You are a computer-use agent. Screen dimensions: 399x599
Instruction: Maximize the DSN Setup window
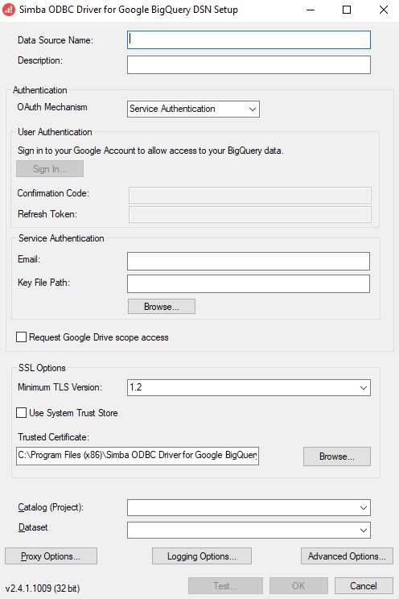click(347, 10)
